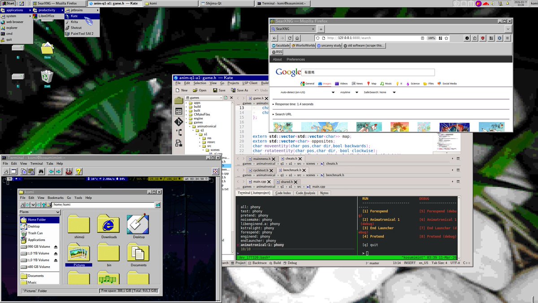
Task: Open the Kate documents list sidebar icon
Action: point(178,111)
